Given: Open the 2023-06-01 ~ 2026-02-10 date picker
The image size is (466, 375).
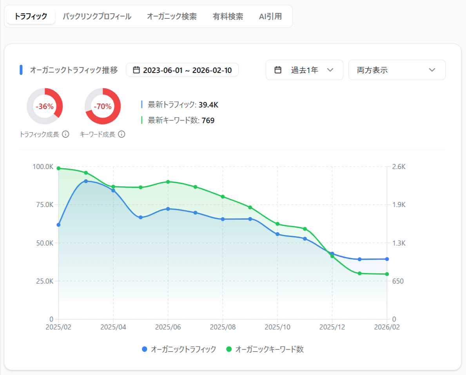Looking at the screenshot, I should (182, 69).
